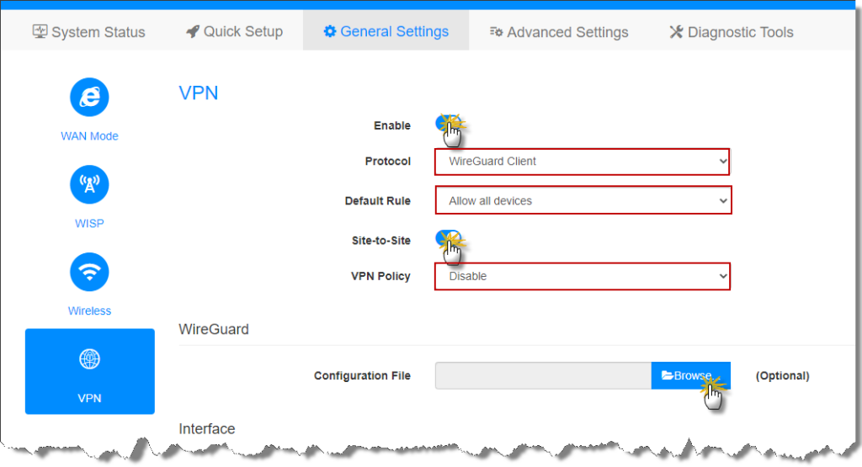Open the VPN Policy dropdown
This screenshot has height=467, width=862.
[582, 276]
